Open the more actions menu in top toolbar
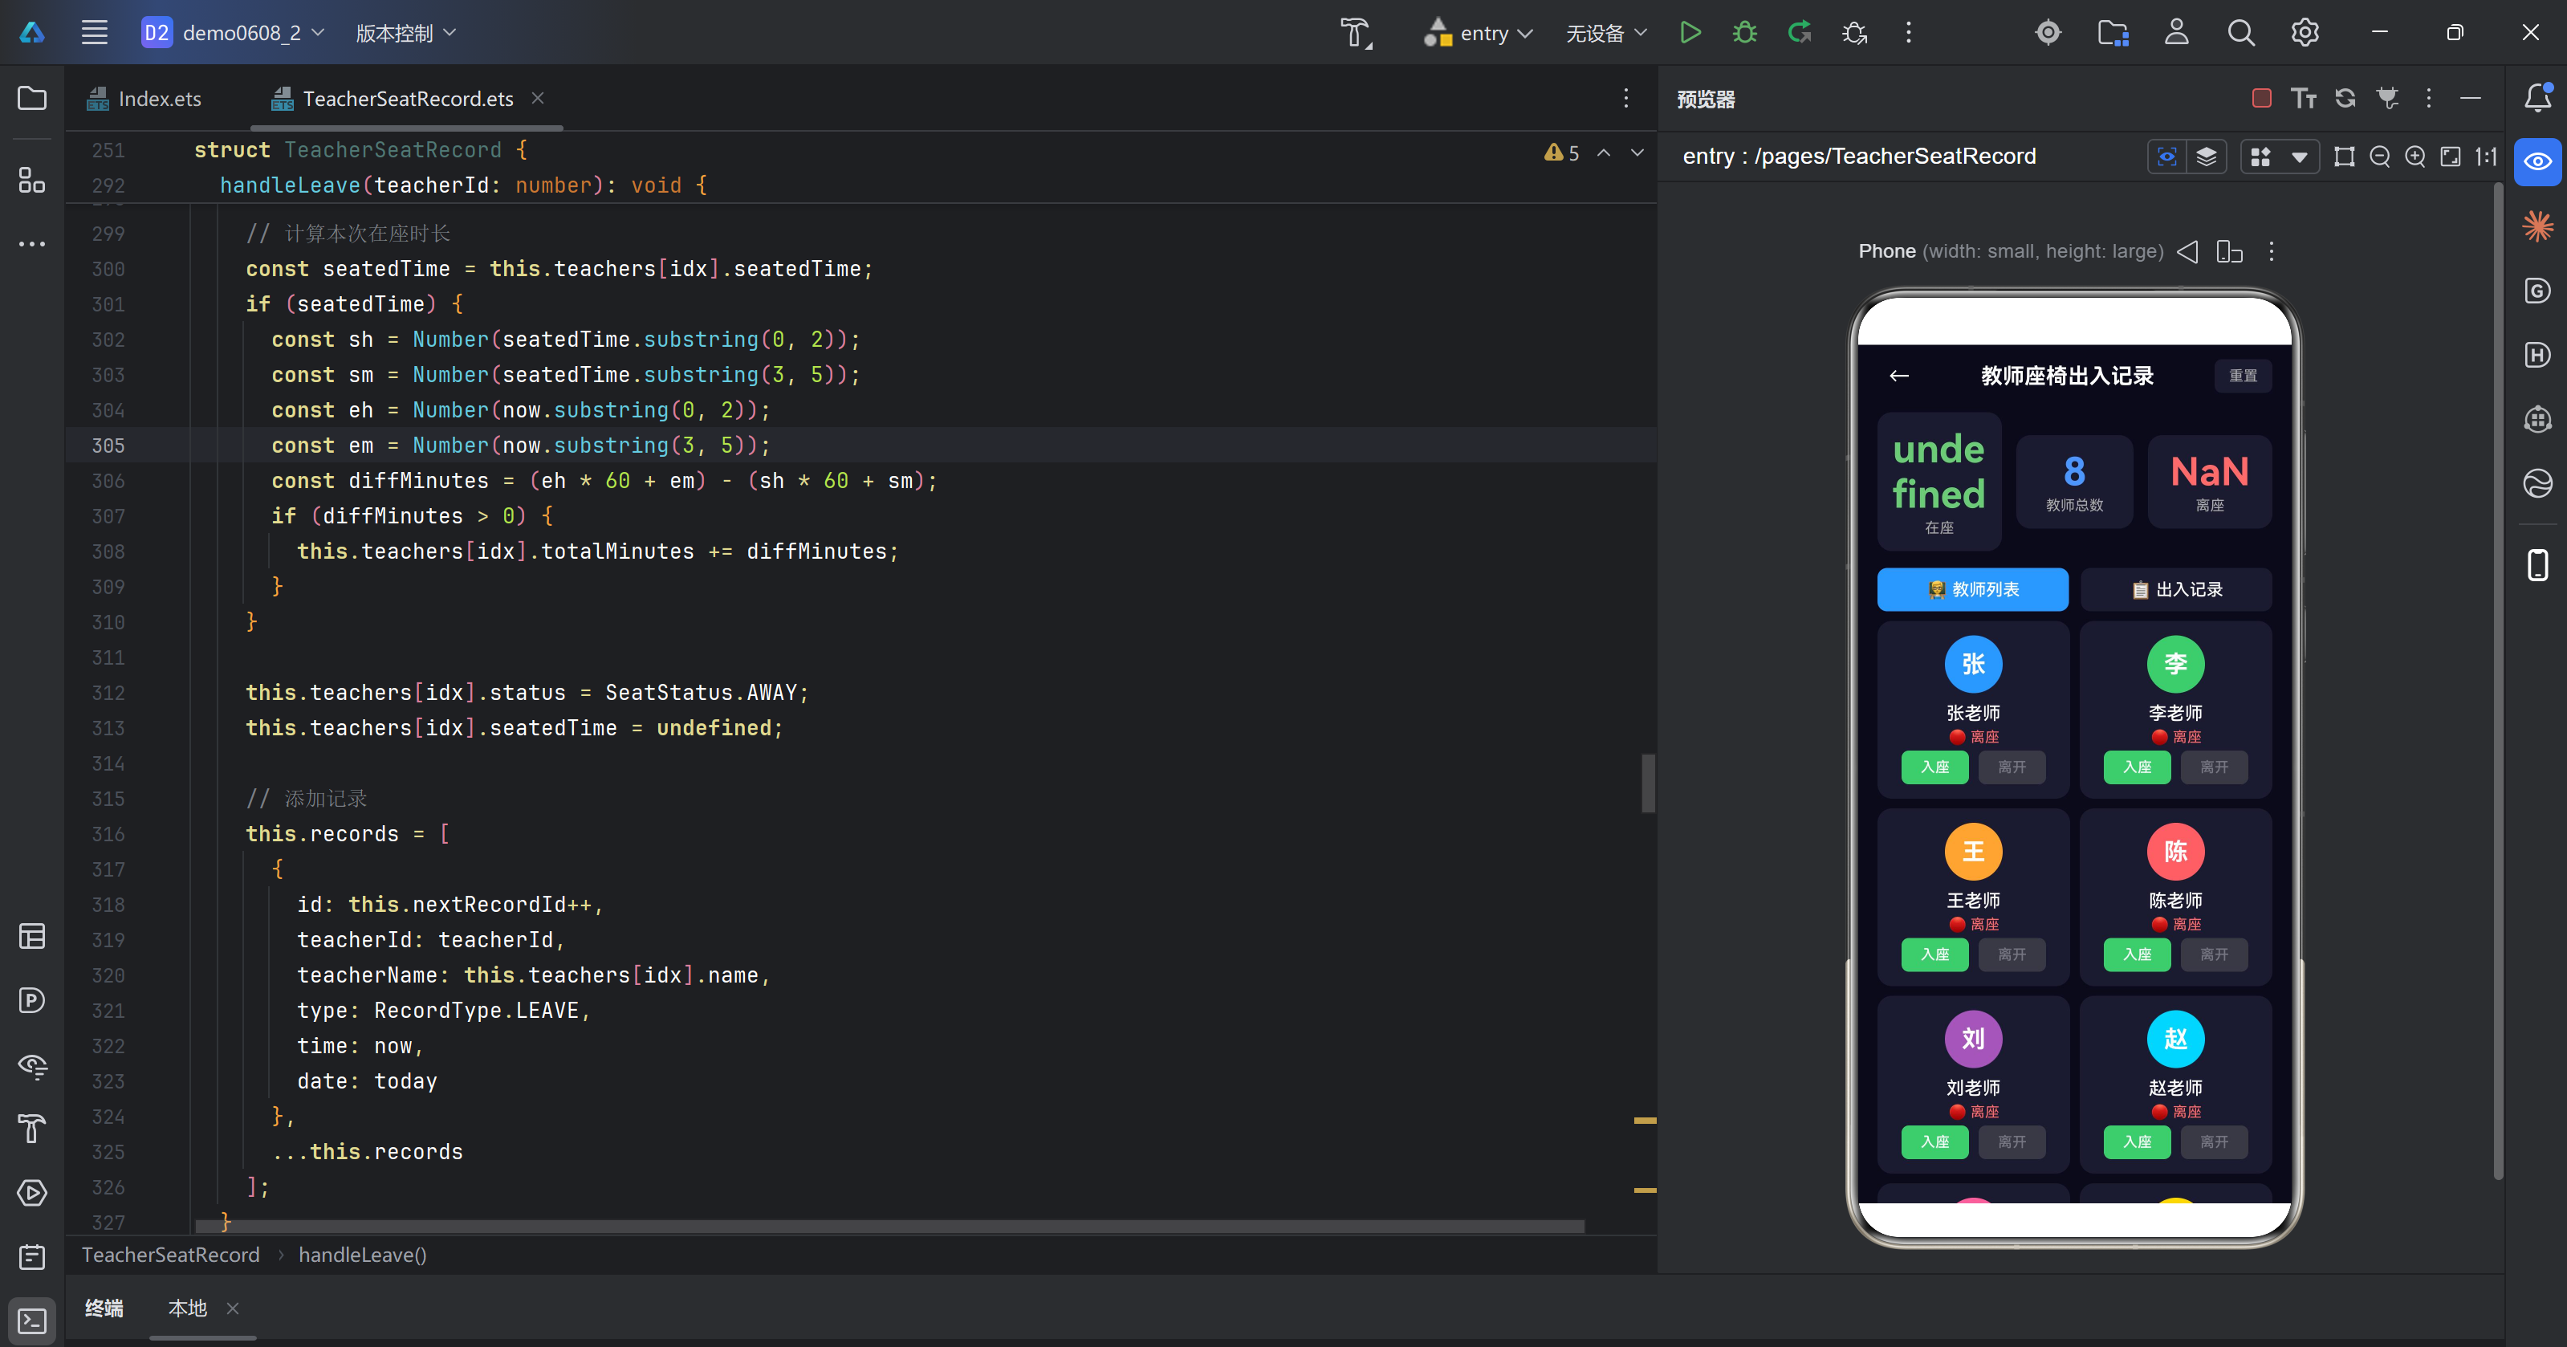2567x1347 pixels. (x=1908, y=33)
